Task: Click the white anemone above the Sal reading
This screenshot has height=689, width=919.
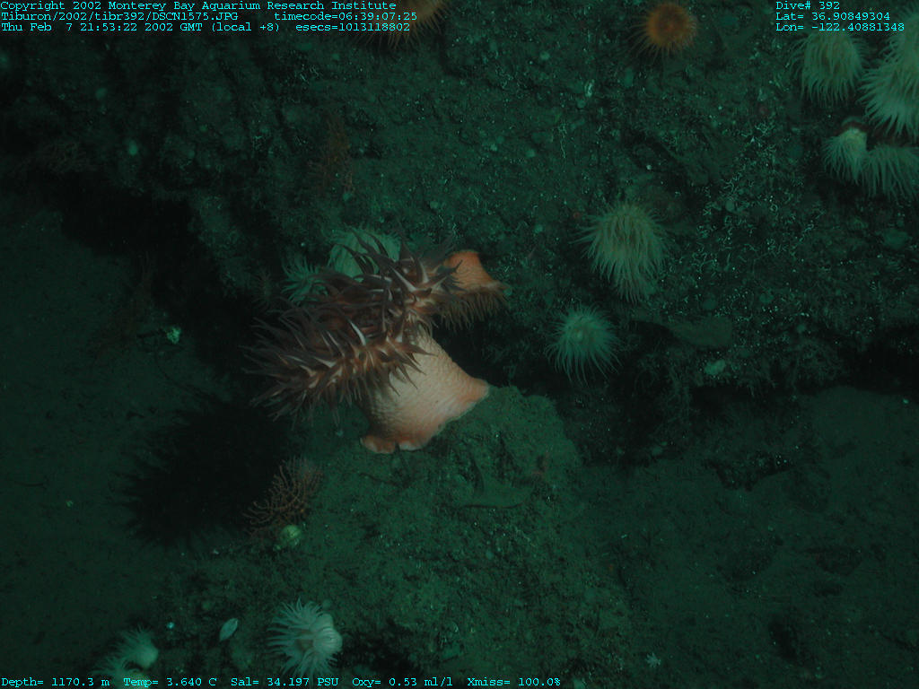Action: click(x=305, y=638)
